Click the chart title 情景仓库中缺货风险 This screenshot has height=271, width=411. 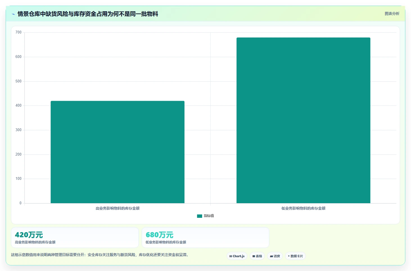coord(88,14)
